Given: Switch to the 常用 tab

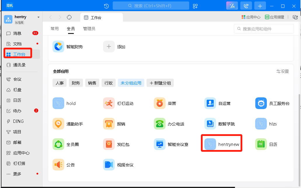Looking at the screenshot, I should (55, 29).
